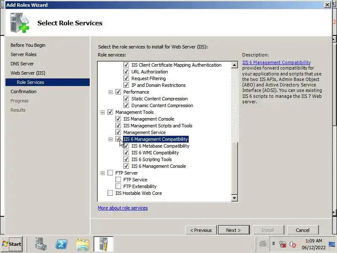Open Windows Explorer folder icon on taskbar
337x253 pixels.
tap(83, 244)
